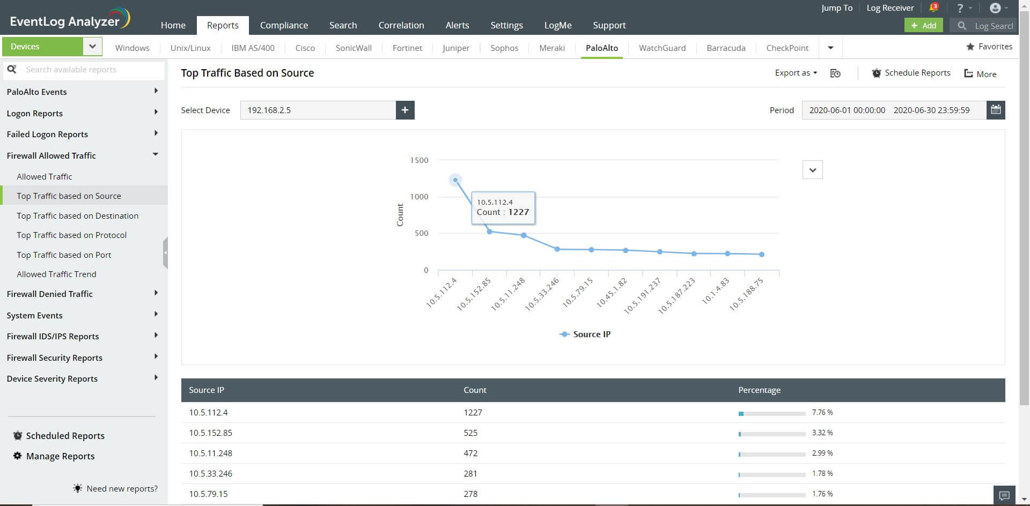Image resolution: width=1030 pixels, height=506 pixels.
Task: Toggle the Source IP legend series
Action: 585,334
